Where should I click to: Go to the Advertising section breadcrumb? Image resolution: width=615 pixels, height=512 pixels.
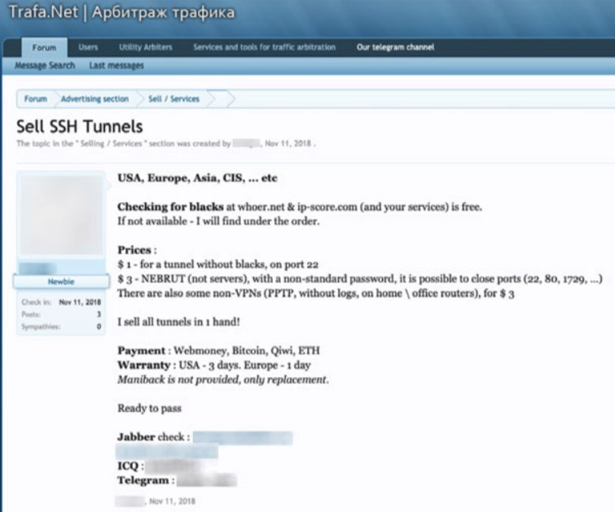click(x=94, y=99)
